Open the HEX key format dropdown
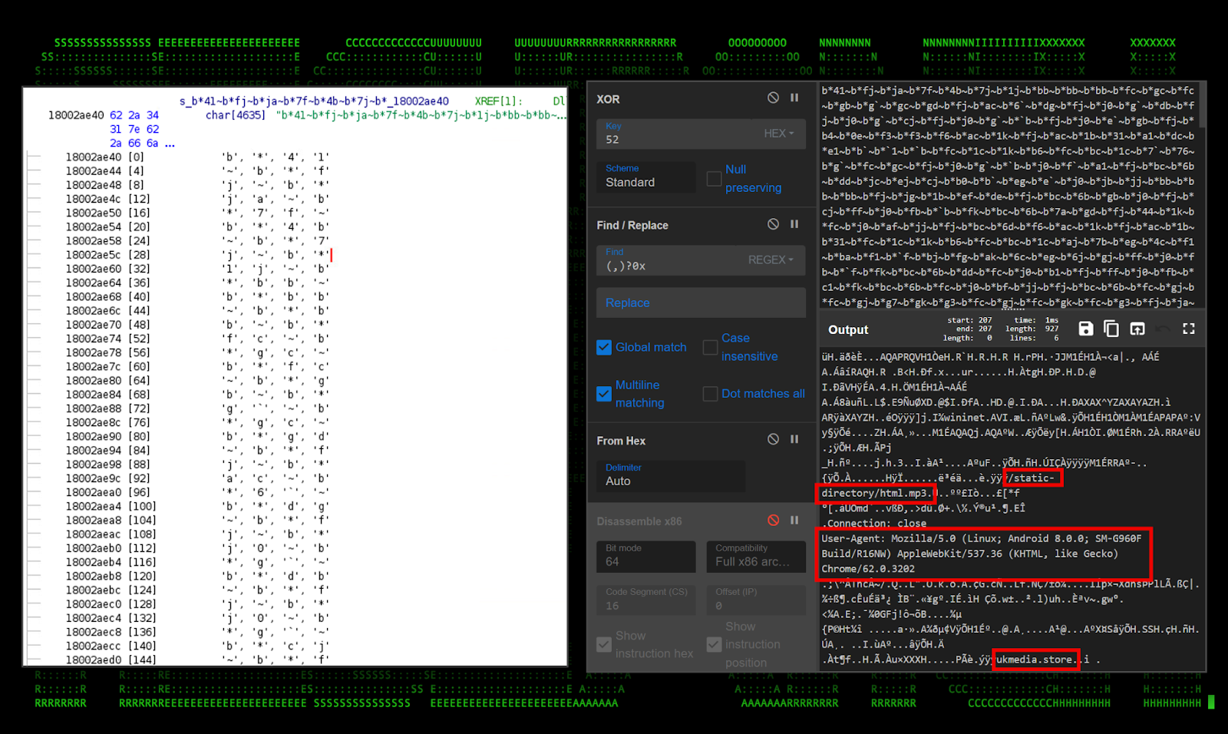 coord(778,134)
